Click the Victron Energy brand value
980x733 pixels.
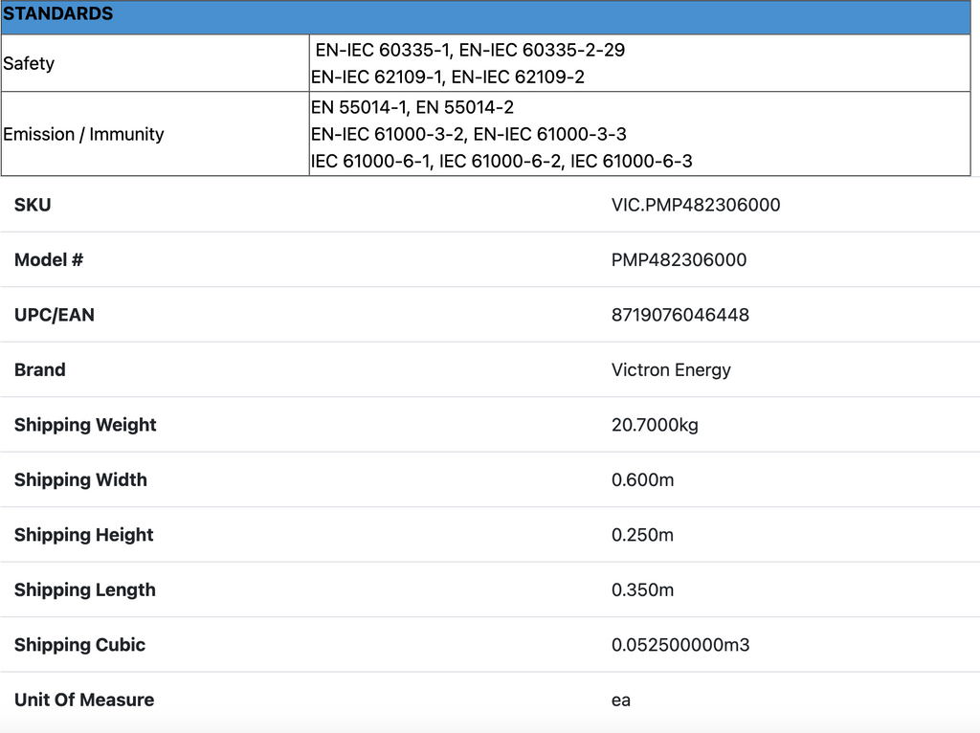point(671,370)
